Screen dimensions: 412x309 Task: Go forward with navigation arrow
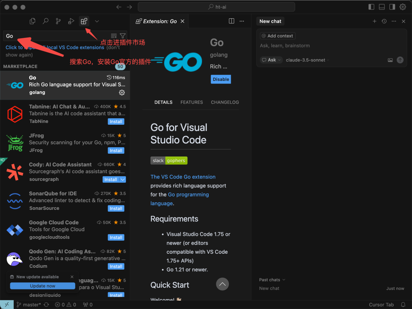click(129, 7)
